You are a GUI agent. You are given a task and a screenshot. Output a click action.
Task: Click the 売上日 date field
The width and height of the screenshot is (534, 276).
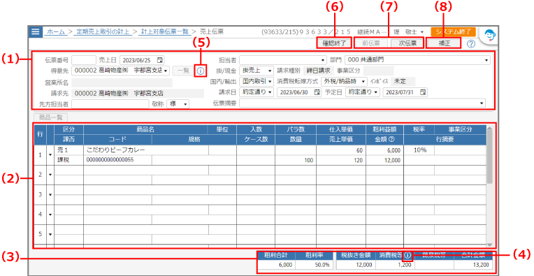click(142, 60)
